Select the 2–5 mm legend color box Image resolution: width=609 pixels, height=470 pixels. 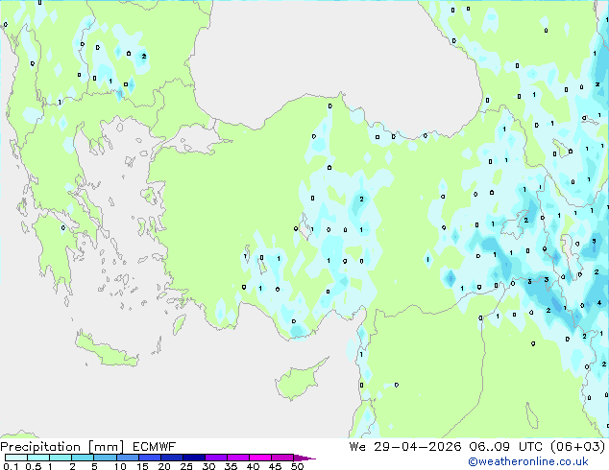83,458
